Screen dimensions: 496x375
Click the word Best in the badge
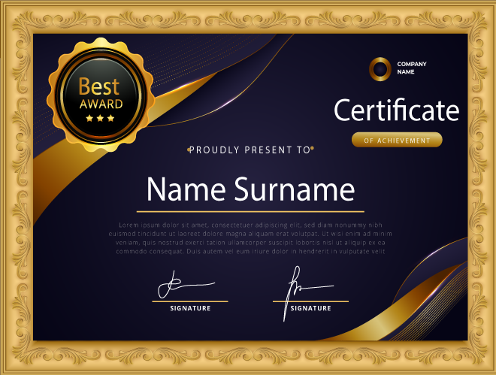[100, 86]
